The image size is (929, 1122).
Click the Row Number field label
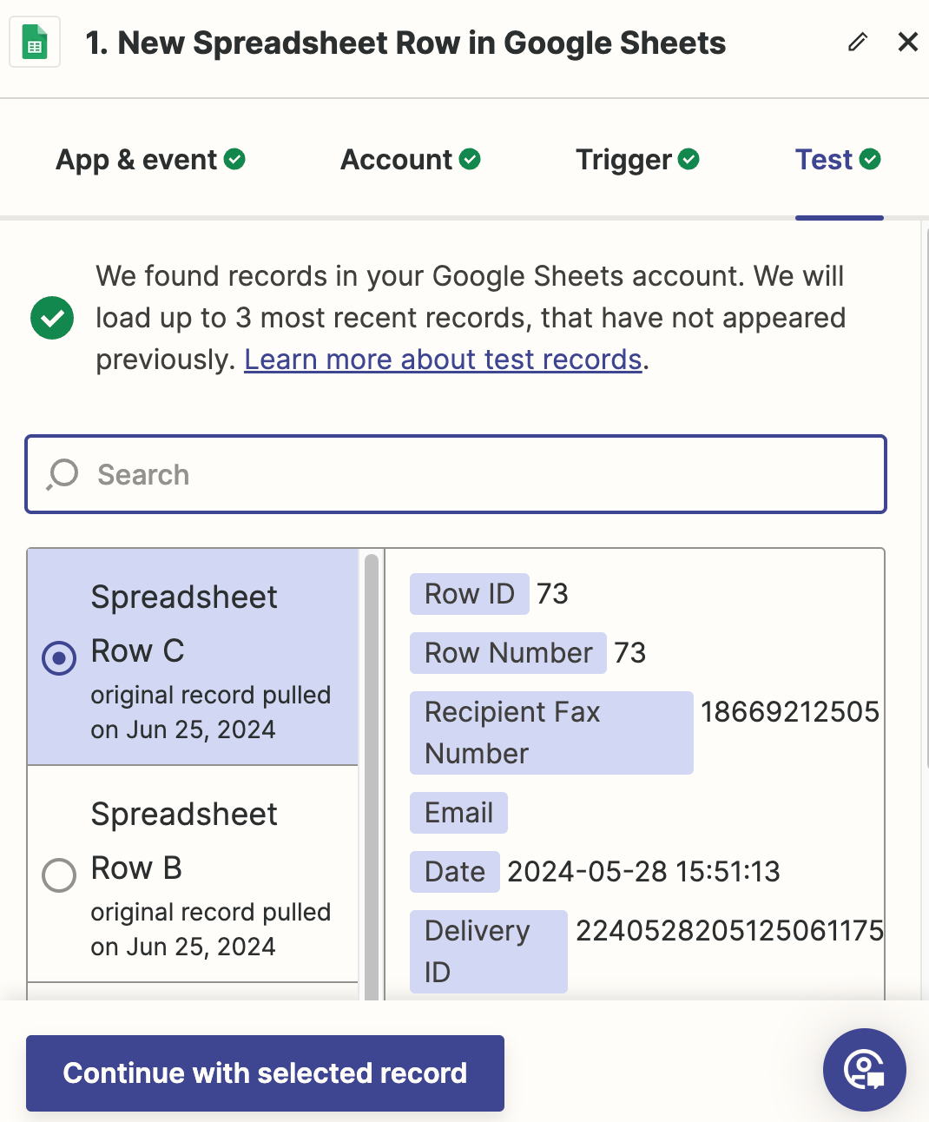pyautogui.click(x=508, y=653)
